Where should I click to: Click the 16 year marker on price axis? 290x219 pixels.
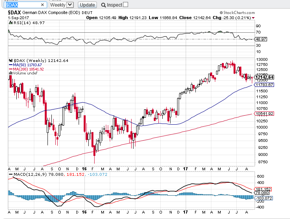(x=84, y=169)
